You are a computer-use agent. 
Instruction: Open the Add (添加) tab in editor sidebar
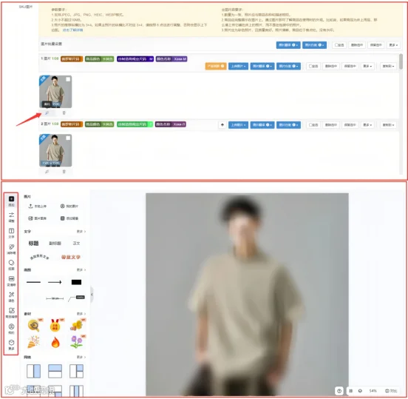11,201
